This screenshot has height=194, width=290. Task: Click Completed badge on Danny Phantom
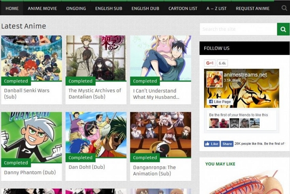point(16,163)
